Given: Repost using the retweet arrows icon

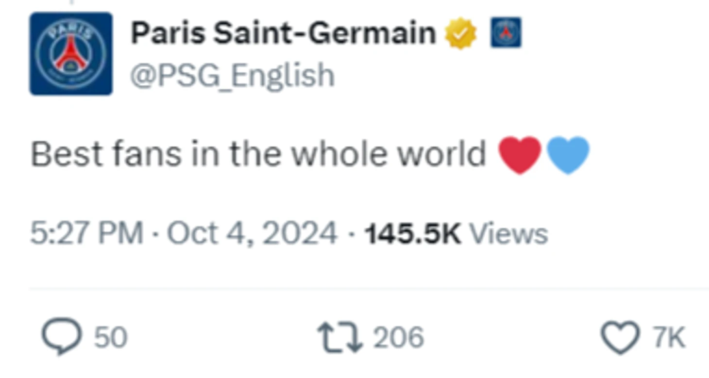Looking at the screenshot, I should pyautogui.click(x=340, y=338).
